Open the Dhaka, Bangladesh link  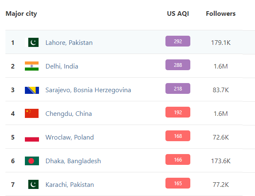[x=73, y=161]
